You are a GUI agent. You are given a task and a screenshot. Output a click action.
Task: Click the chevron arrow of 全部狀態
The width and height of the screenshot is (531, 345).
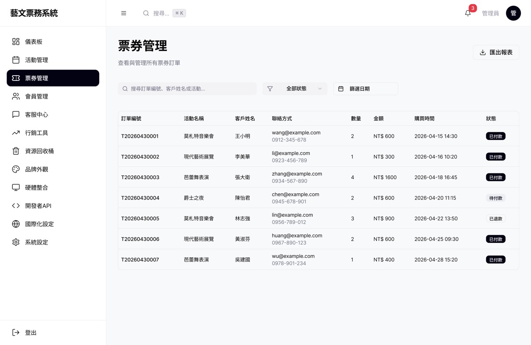tap(320, 88)
